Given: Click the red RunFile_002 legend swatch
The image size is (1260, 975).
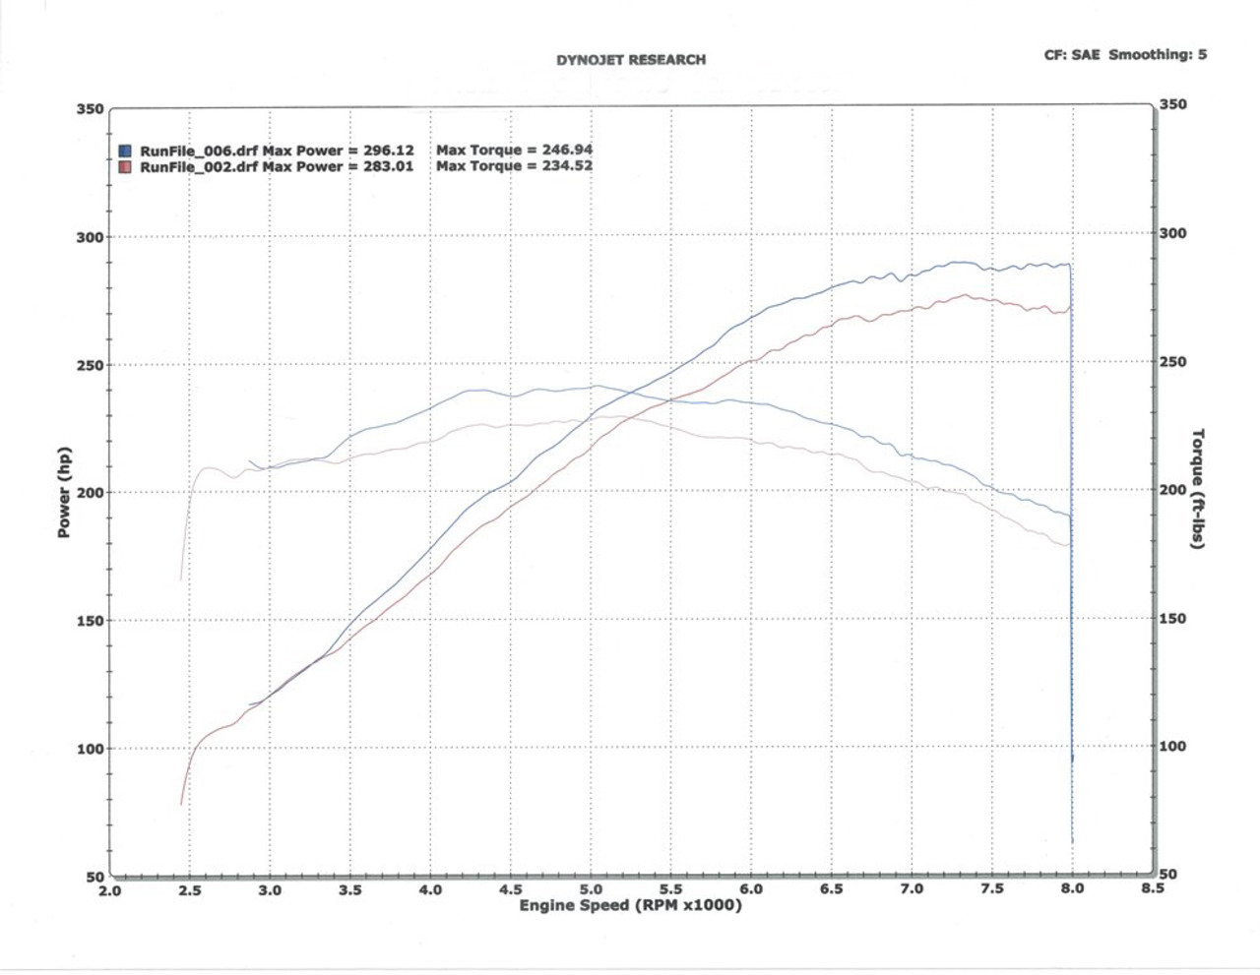Looking at the screenshot, I should pyautogui.click(x=125, y=167).
